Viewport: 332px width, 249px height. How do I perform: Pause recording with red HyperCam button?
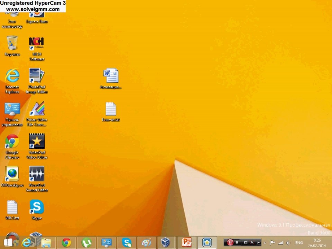pos(230,242)
